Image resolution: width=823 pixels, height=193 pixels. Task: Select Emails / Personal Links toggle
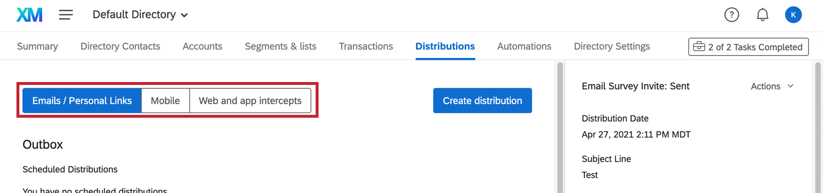82,100
